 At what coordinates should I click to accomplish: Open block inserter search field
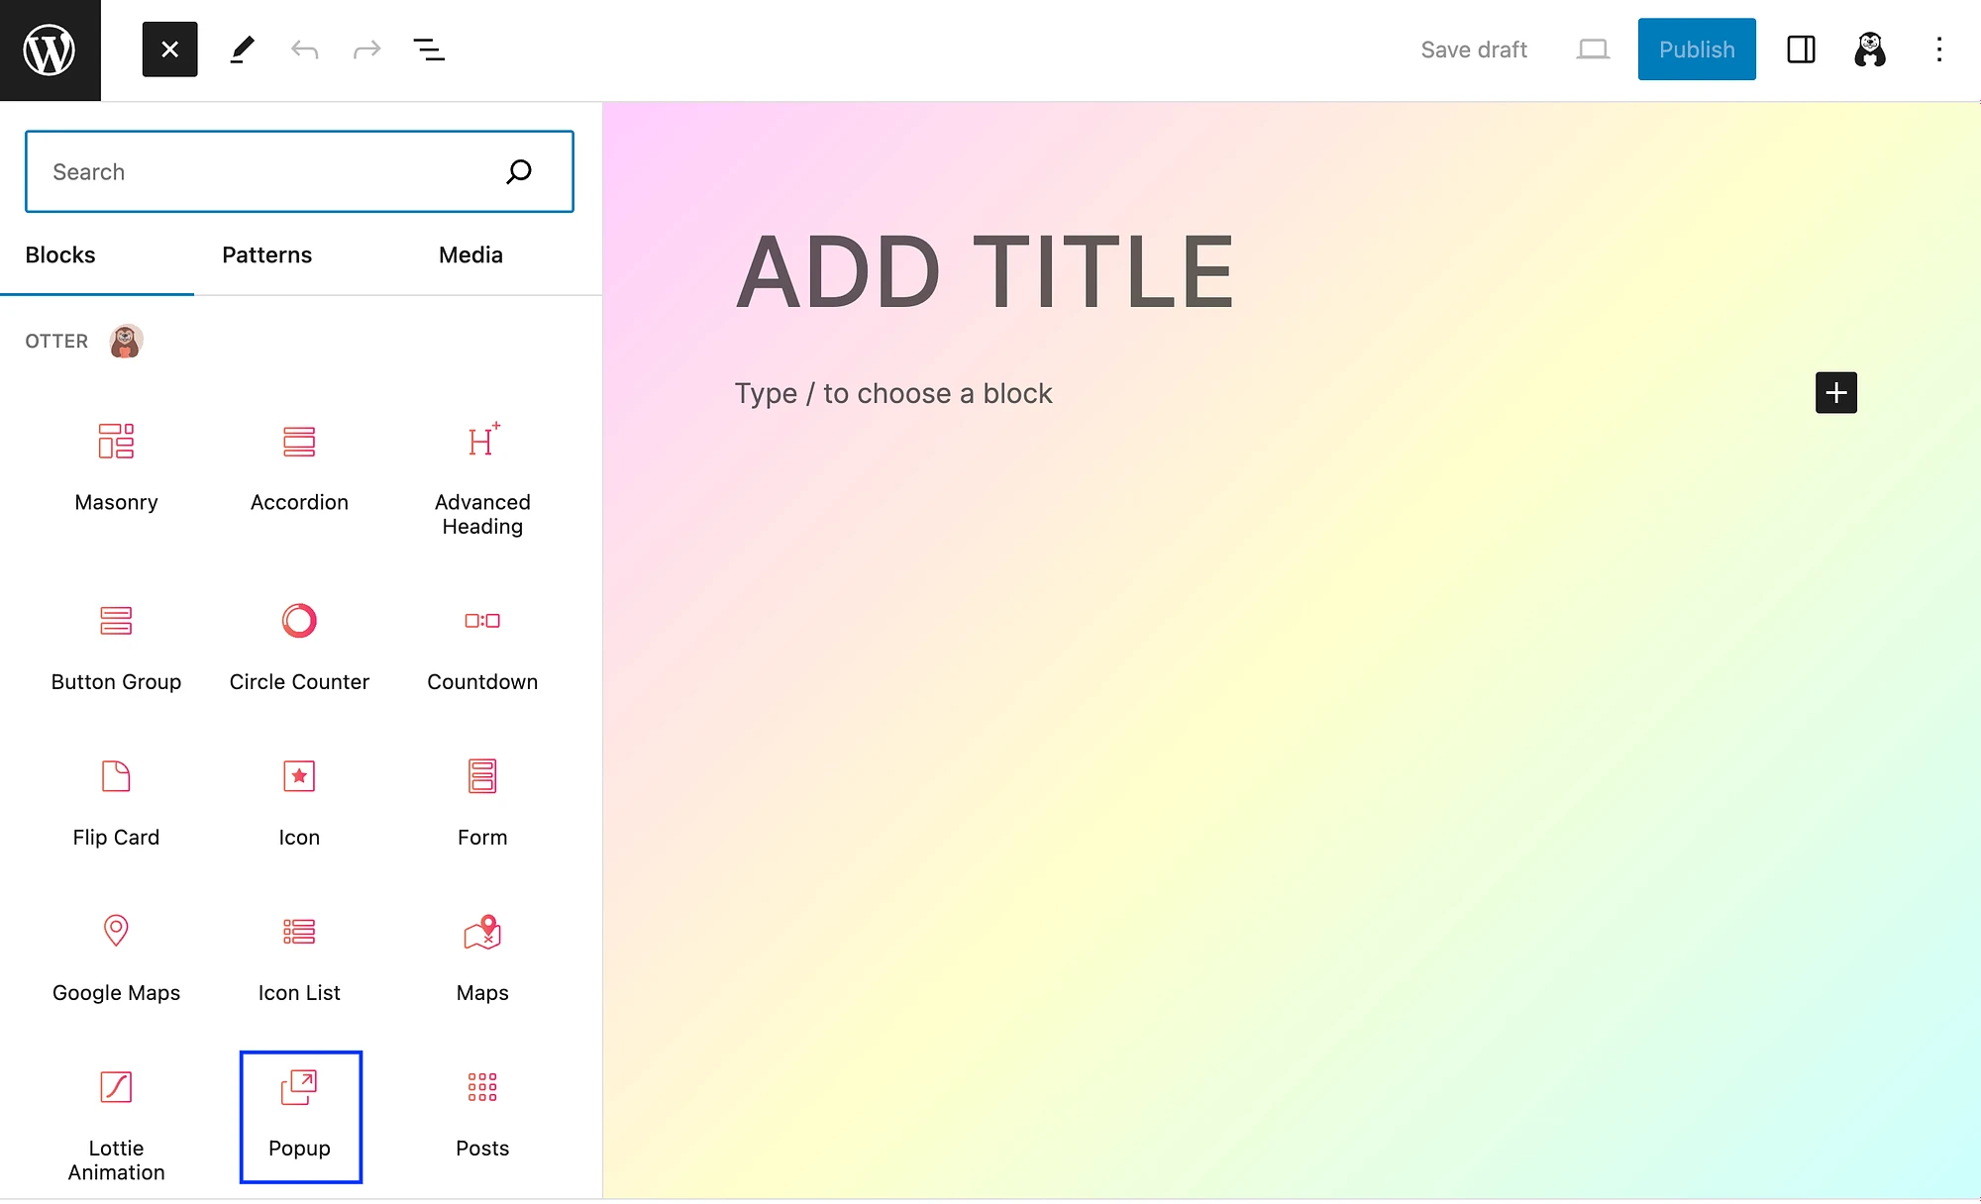[x=298, y=171]
